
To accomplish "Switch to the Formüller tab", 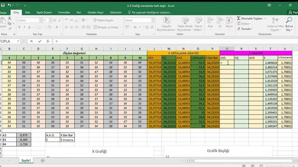I will pos(64,13).
